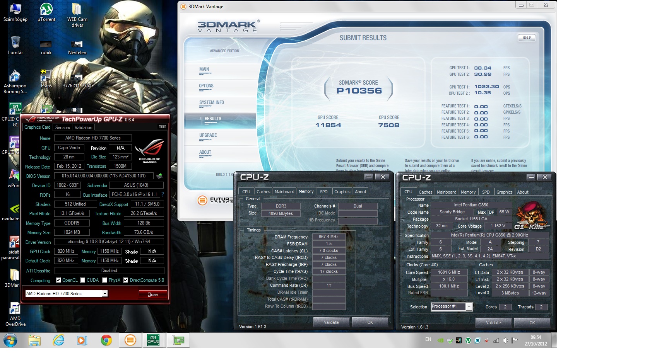
Task: Open the Action Center flag icon
Action: pyautogui.click(x=514, y=340)
